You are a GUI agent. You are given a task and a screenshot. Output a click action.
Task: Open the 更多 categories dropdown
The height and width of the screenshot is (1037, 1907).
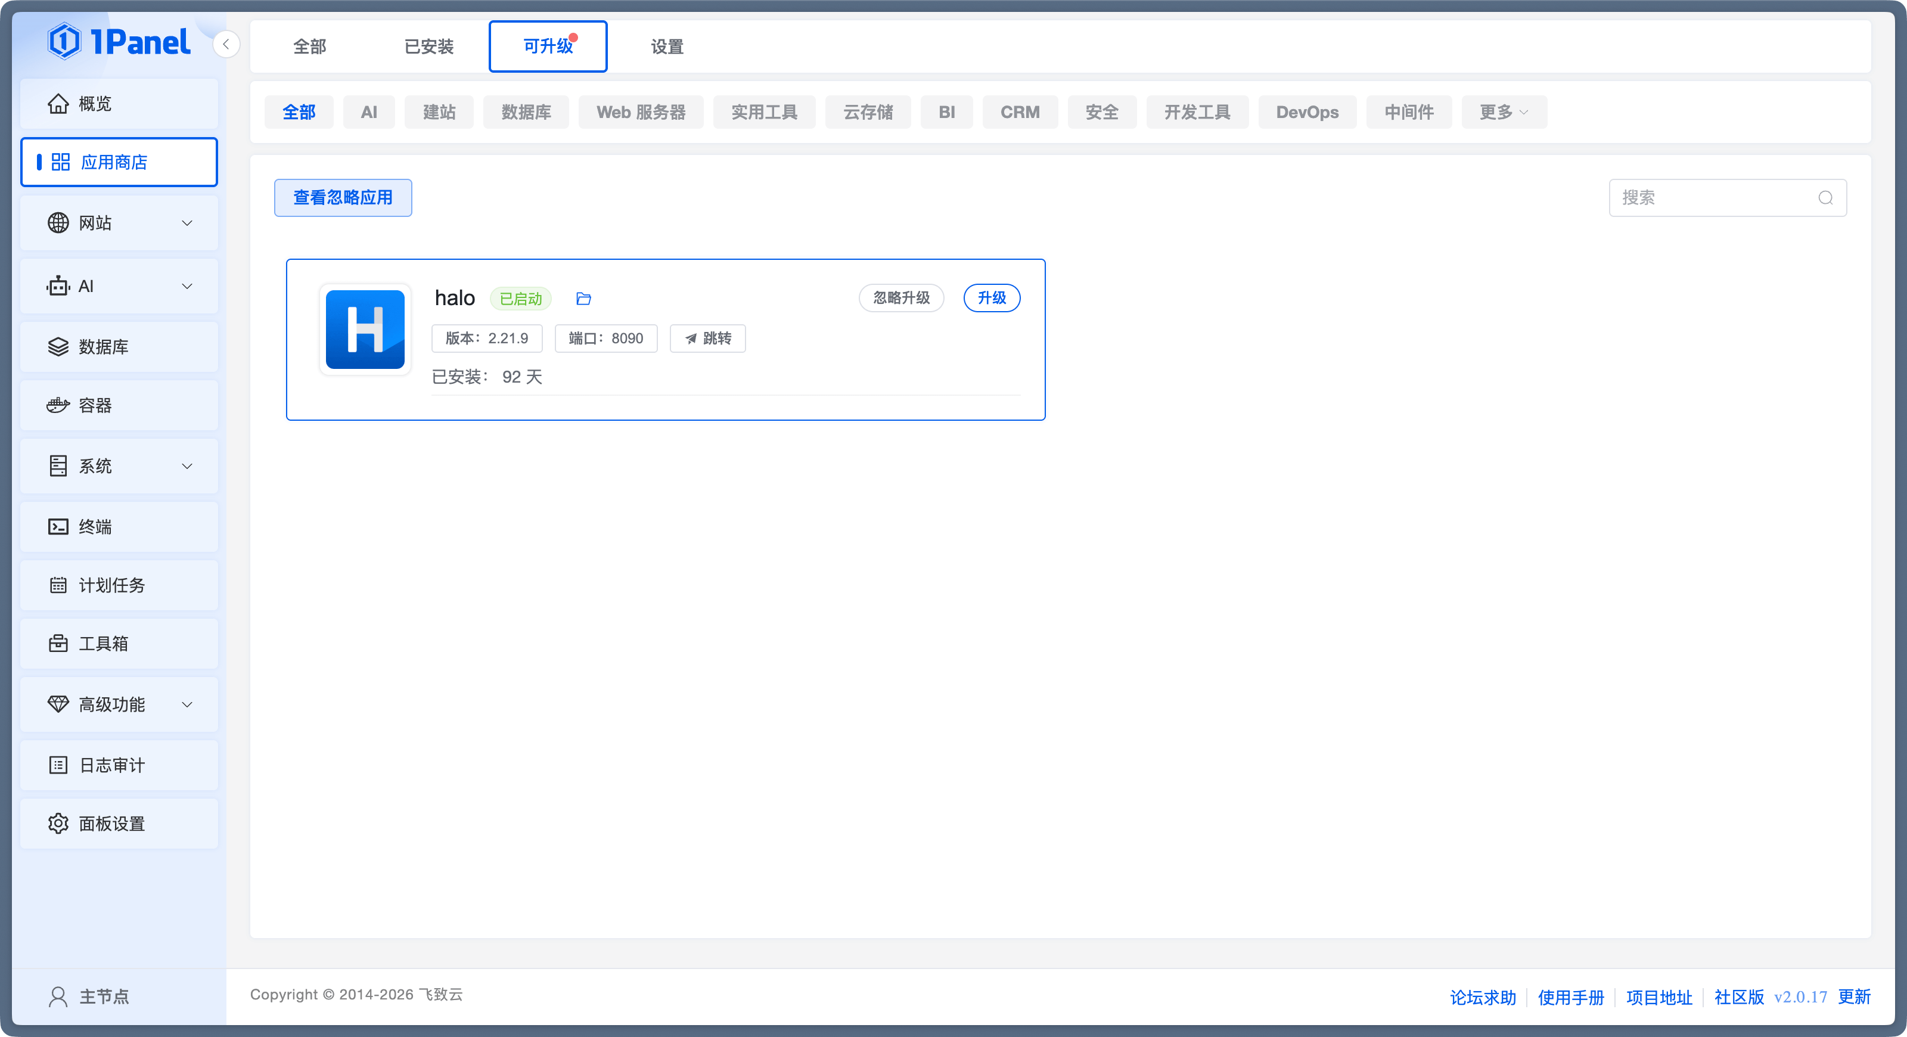1502,112
